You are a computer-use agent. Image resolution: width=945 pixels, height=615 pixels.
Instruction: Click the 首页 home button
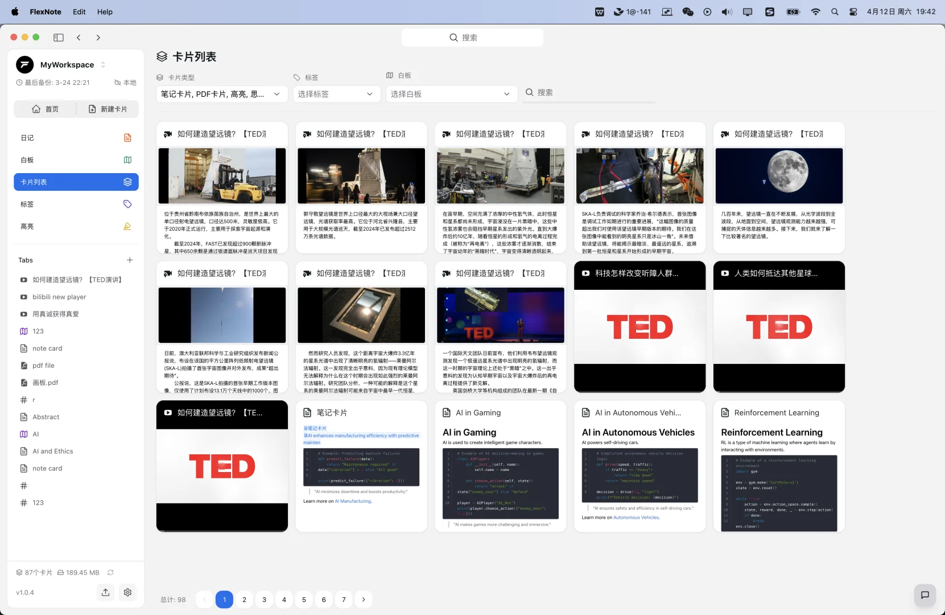(45, 109)
